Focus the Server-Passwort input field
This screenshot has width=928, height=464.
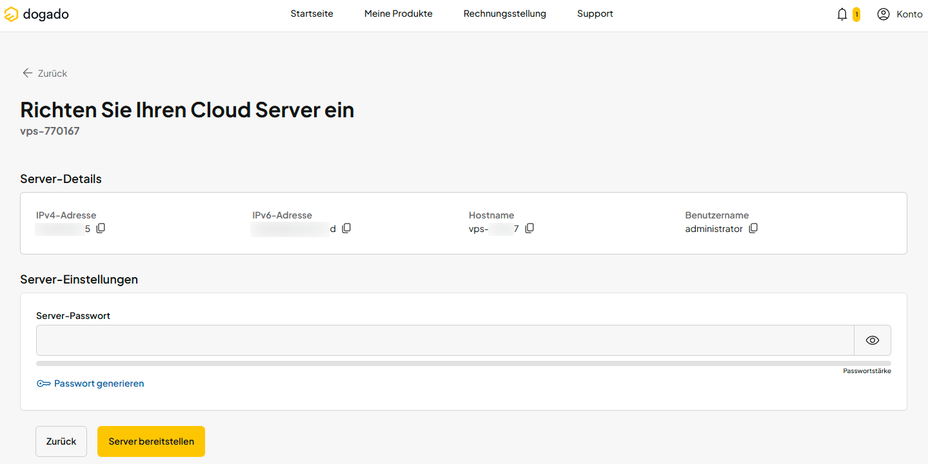[445, 340]
